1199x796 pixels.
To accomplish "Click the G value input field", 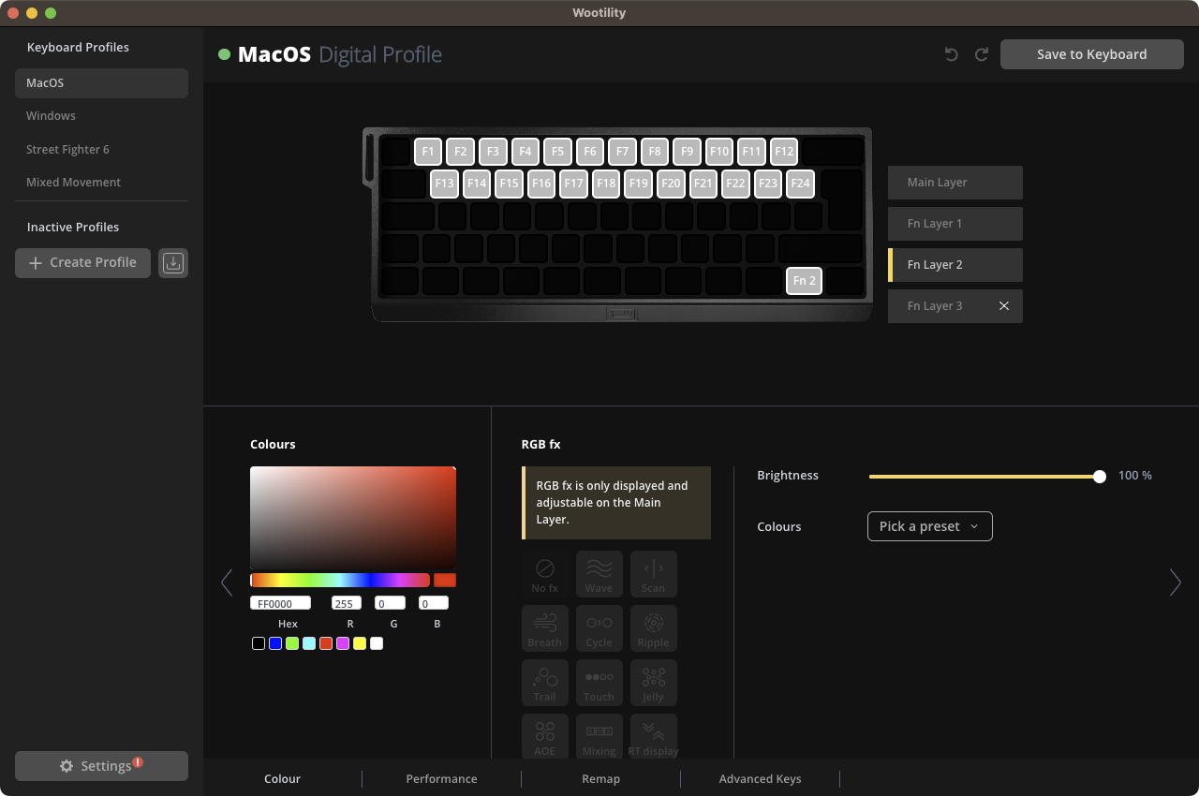I will 390,603.
